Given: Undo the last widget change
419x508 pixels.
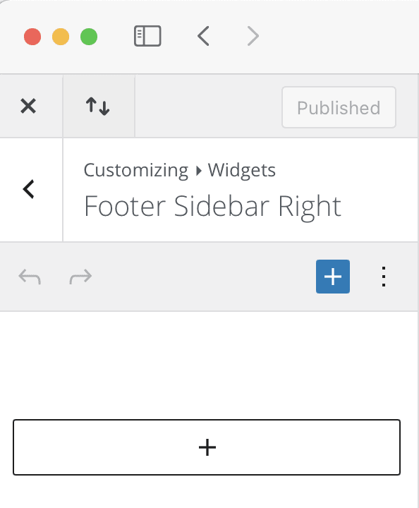Looking at the screenshot, I should click(30, 277).
